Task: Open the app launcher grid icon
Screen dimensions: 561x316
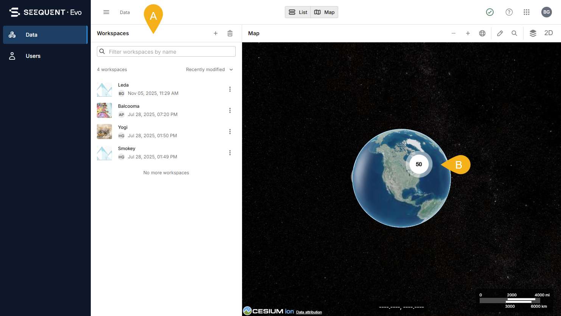Action: 527,12
